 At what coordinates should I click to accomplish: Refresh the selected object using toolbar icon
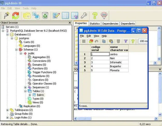(x=16, y=15)
